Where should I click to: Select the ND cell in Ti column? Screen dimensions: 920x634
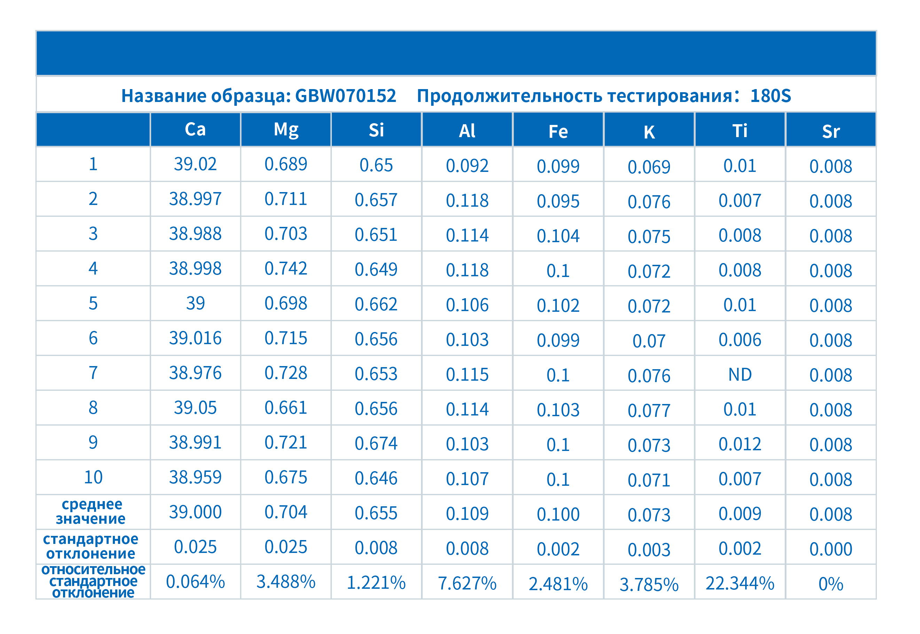[x=740, y=375]
